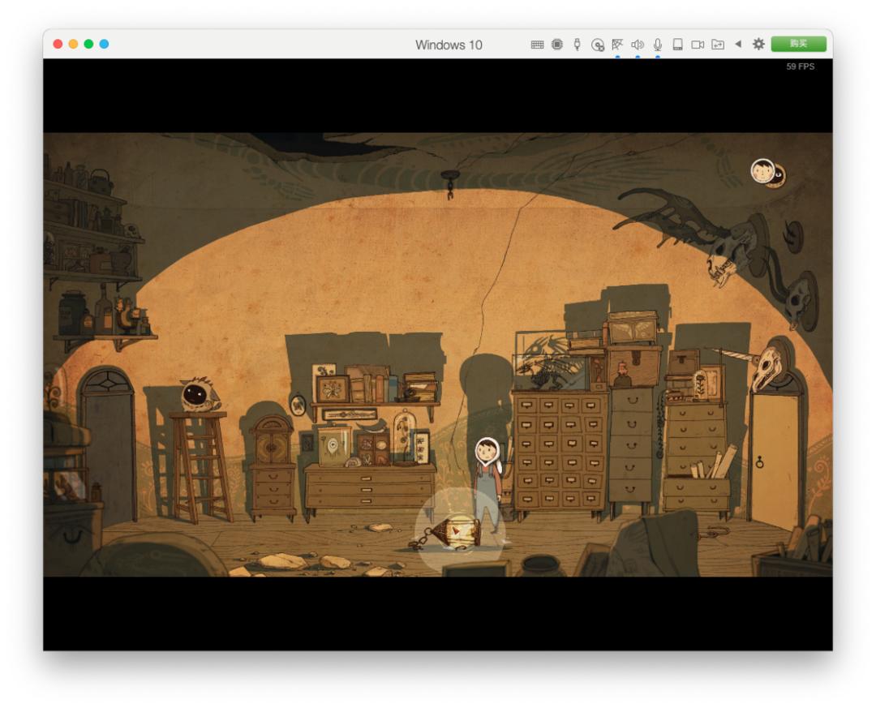Click the camera icon in toolbar
The height and width of the screenshot is (708, 876).
click(x=697, y=45)
